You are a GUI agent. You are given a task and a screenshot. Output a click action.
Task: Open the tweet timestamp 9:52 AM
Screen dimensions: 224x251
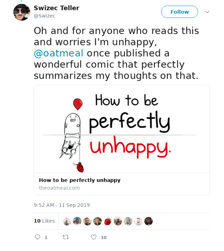click(62, 205)
